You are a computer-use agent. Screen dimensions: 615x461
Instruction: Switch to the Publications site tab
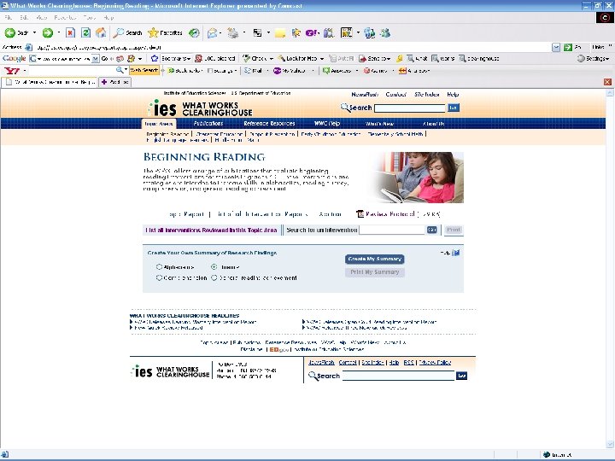208,124
